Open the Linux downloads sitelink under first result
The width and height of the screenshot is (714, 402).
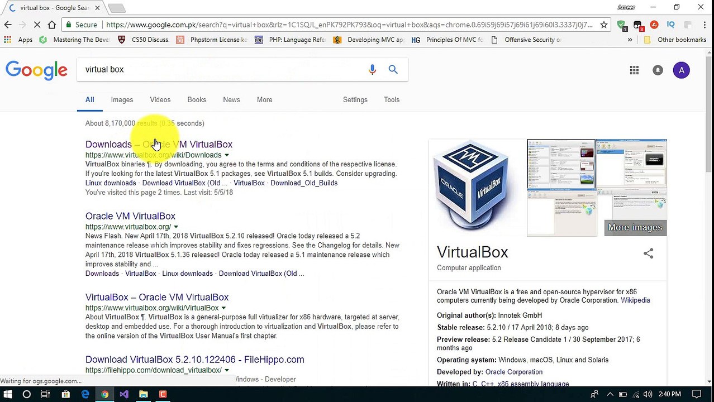pyautogui.click(x=111, y=183)
